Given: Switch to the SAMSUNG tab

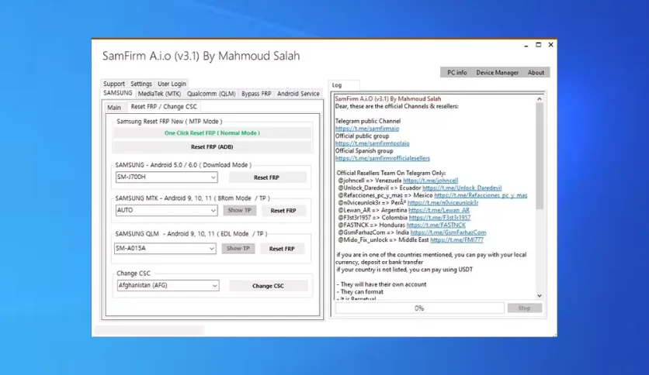Looking at the screenshot, I should [118, 93].
